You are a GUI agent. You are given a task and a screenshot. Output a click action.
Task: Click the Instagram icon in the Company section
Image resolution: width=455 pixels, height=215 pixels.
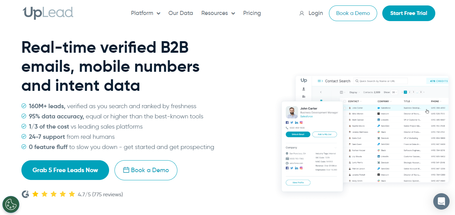[x=301, y=168]
